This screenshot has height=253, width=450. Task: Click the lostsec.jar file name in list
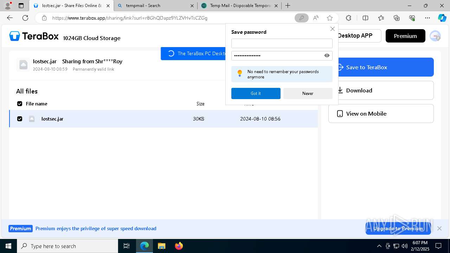pyautogui.click(x=52, y=119)
